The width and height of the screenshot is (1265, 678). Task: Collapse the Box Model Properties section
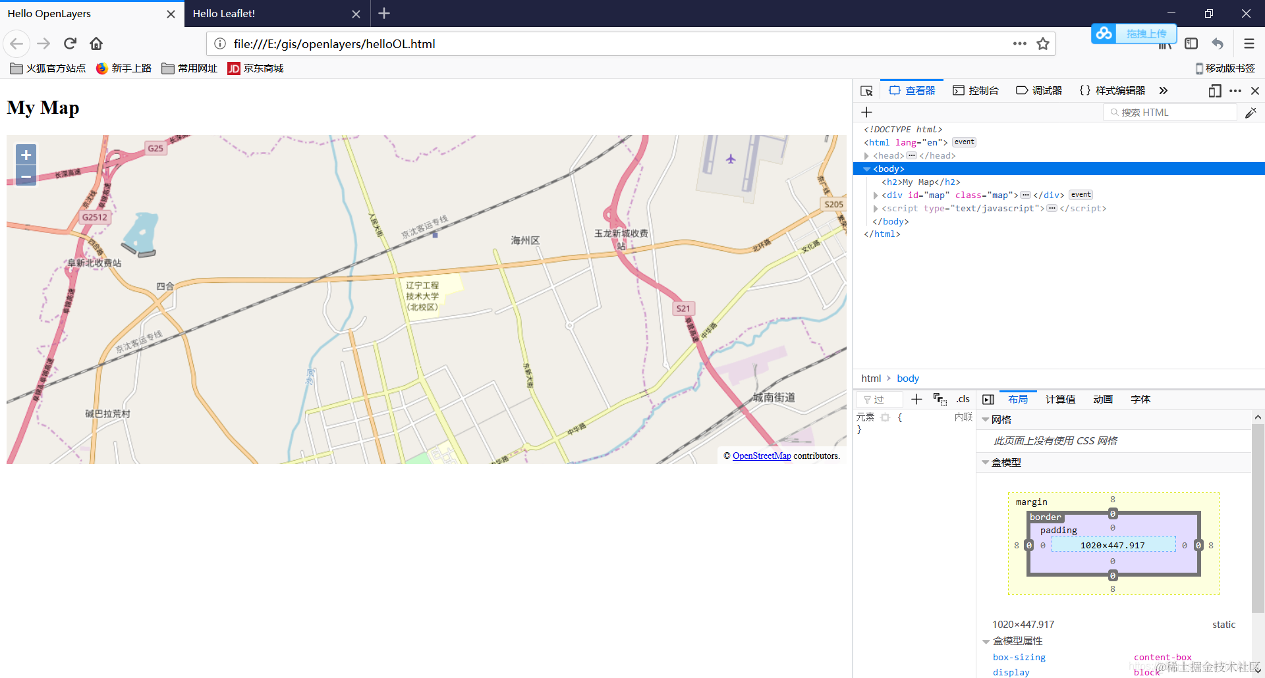(986, 641)
